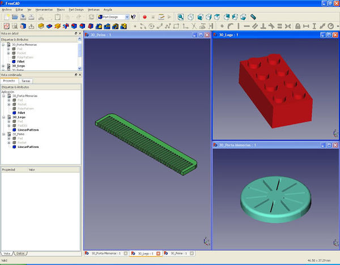The width and height of the screenshot is (340, 265).
Task: Click the measure distance ruler icon
Action: [x=253, y=18]
